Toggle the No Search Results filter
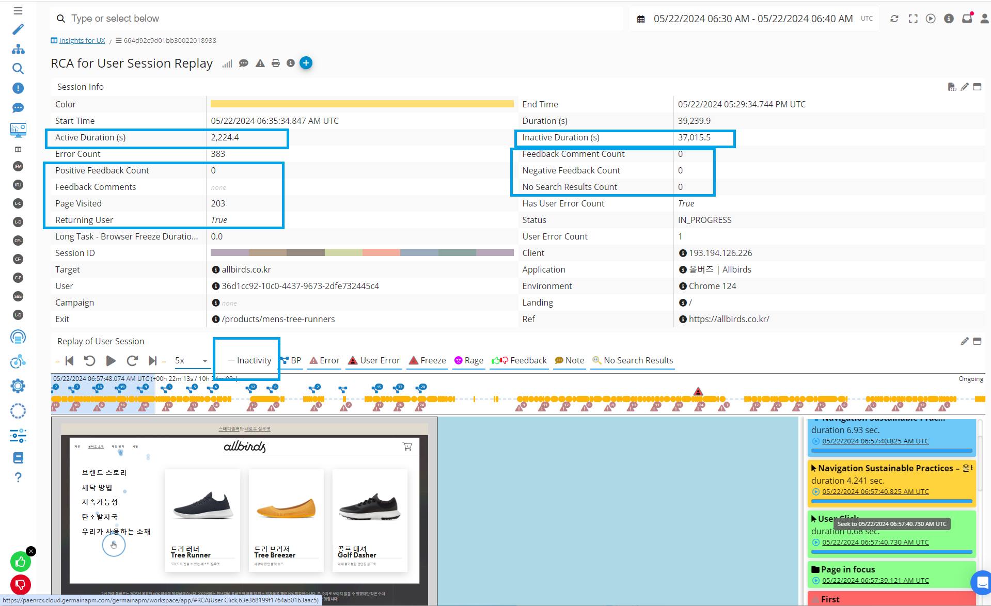The image size is (991, 606). pyautogui.click(x=633, y=360)
